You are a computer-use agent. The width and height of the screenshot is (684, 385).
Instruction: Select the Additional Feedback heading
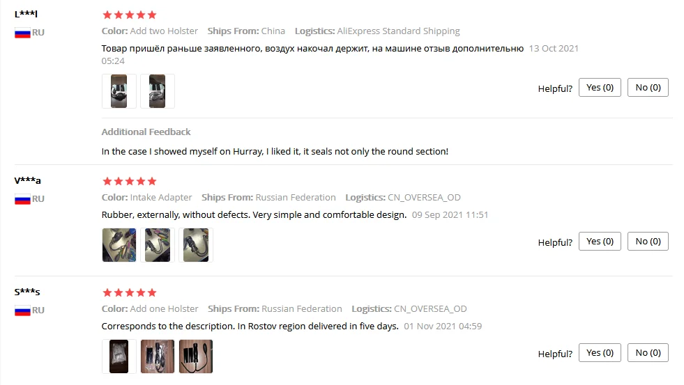[146, 132]
